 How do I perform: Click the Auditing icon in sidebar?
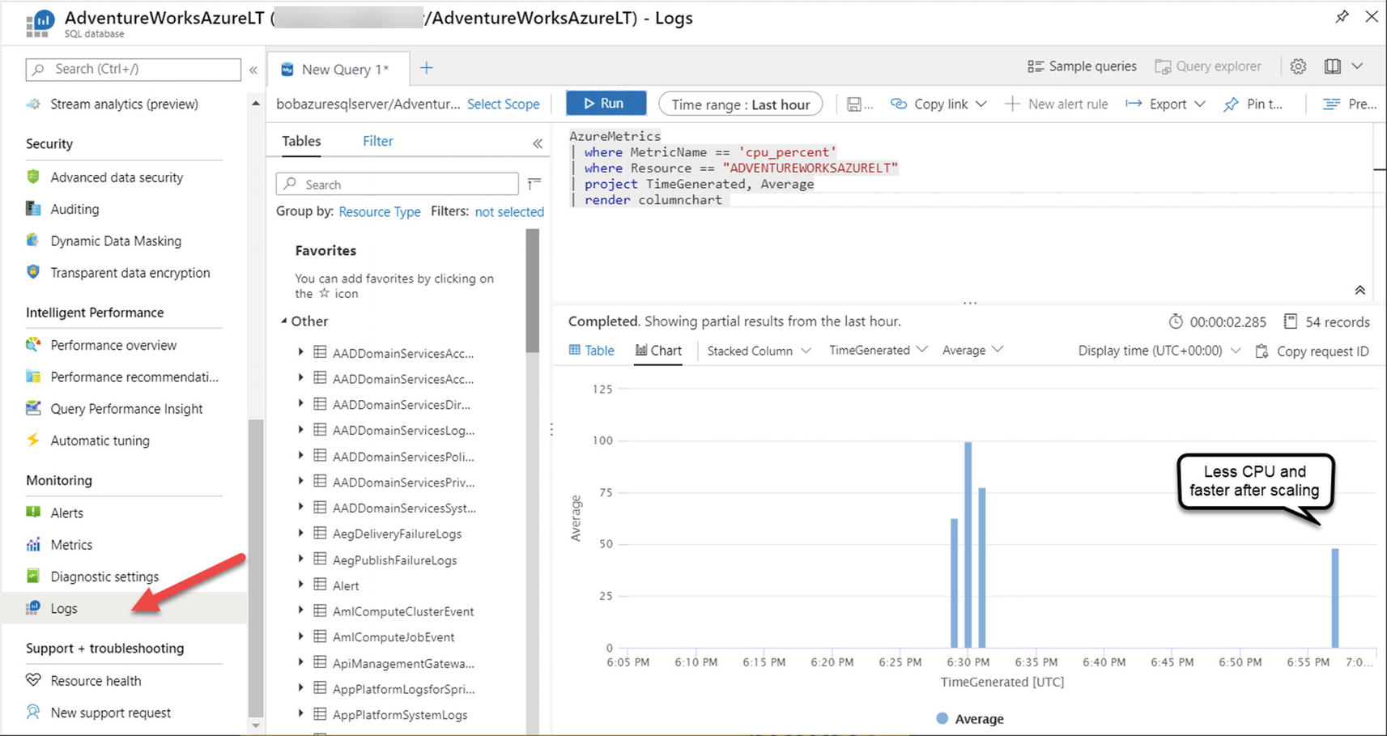click(33, 209)
